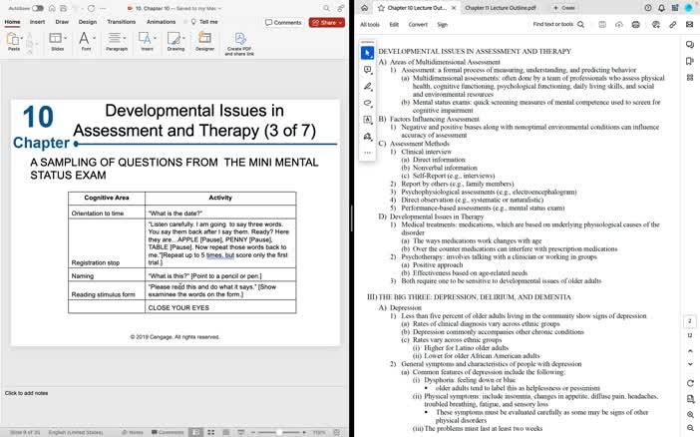700x437 pixels.
Task: Click the Paste clipboard icon
Action: [12, 39]
